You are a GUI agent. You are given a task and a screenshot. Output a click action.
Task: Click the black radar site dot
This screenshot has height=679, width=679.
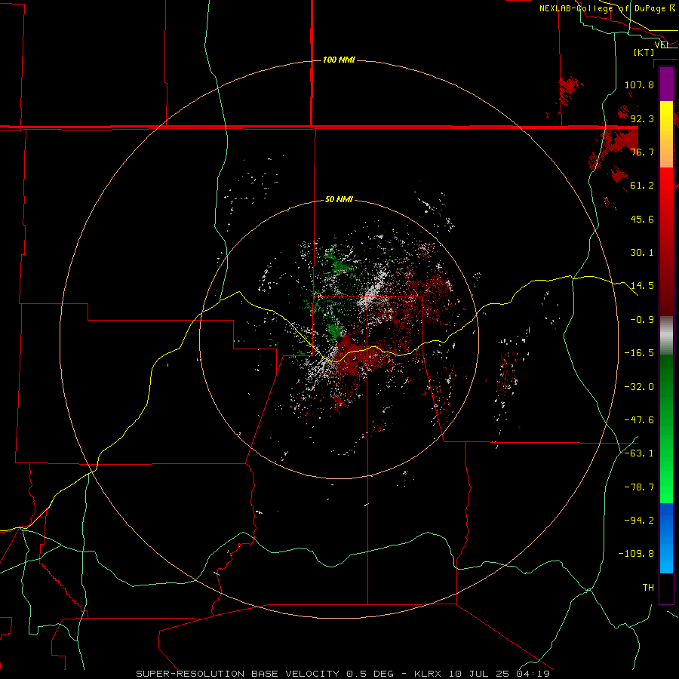pos(340,340)
